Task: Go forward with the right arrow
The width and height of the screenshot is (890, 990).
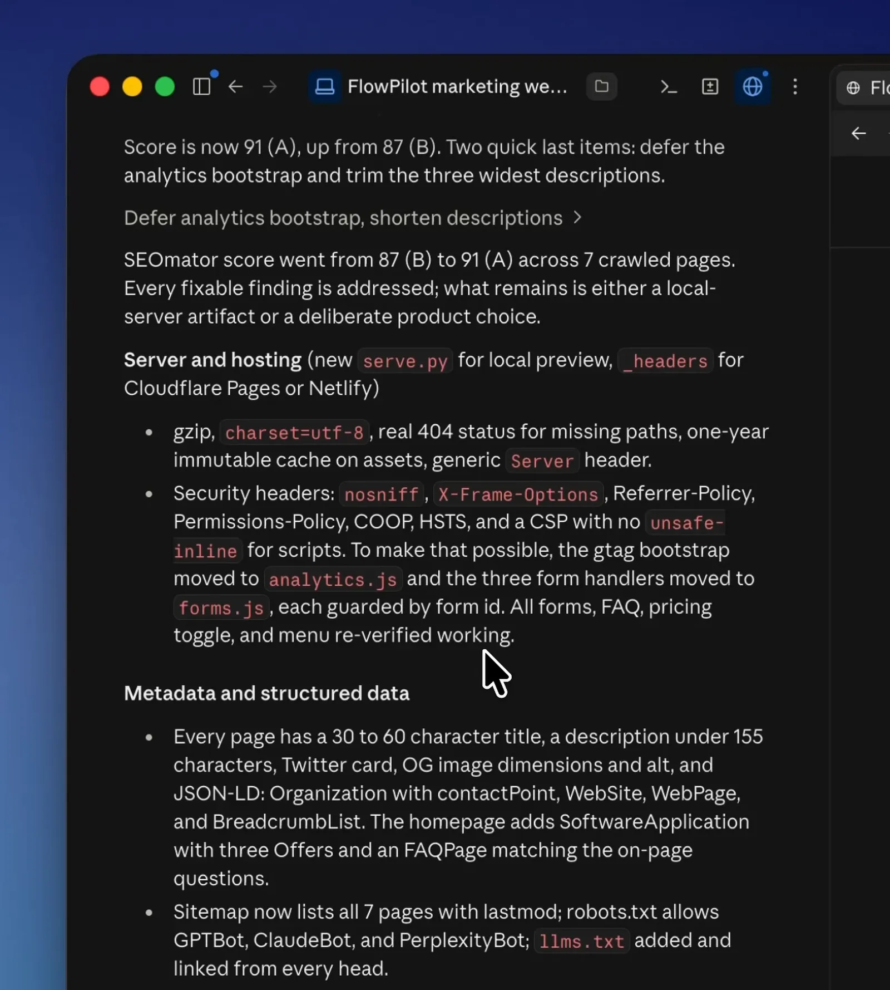Action: pos(270,86)
